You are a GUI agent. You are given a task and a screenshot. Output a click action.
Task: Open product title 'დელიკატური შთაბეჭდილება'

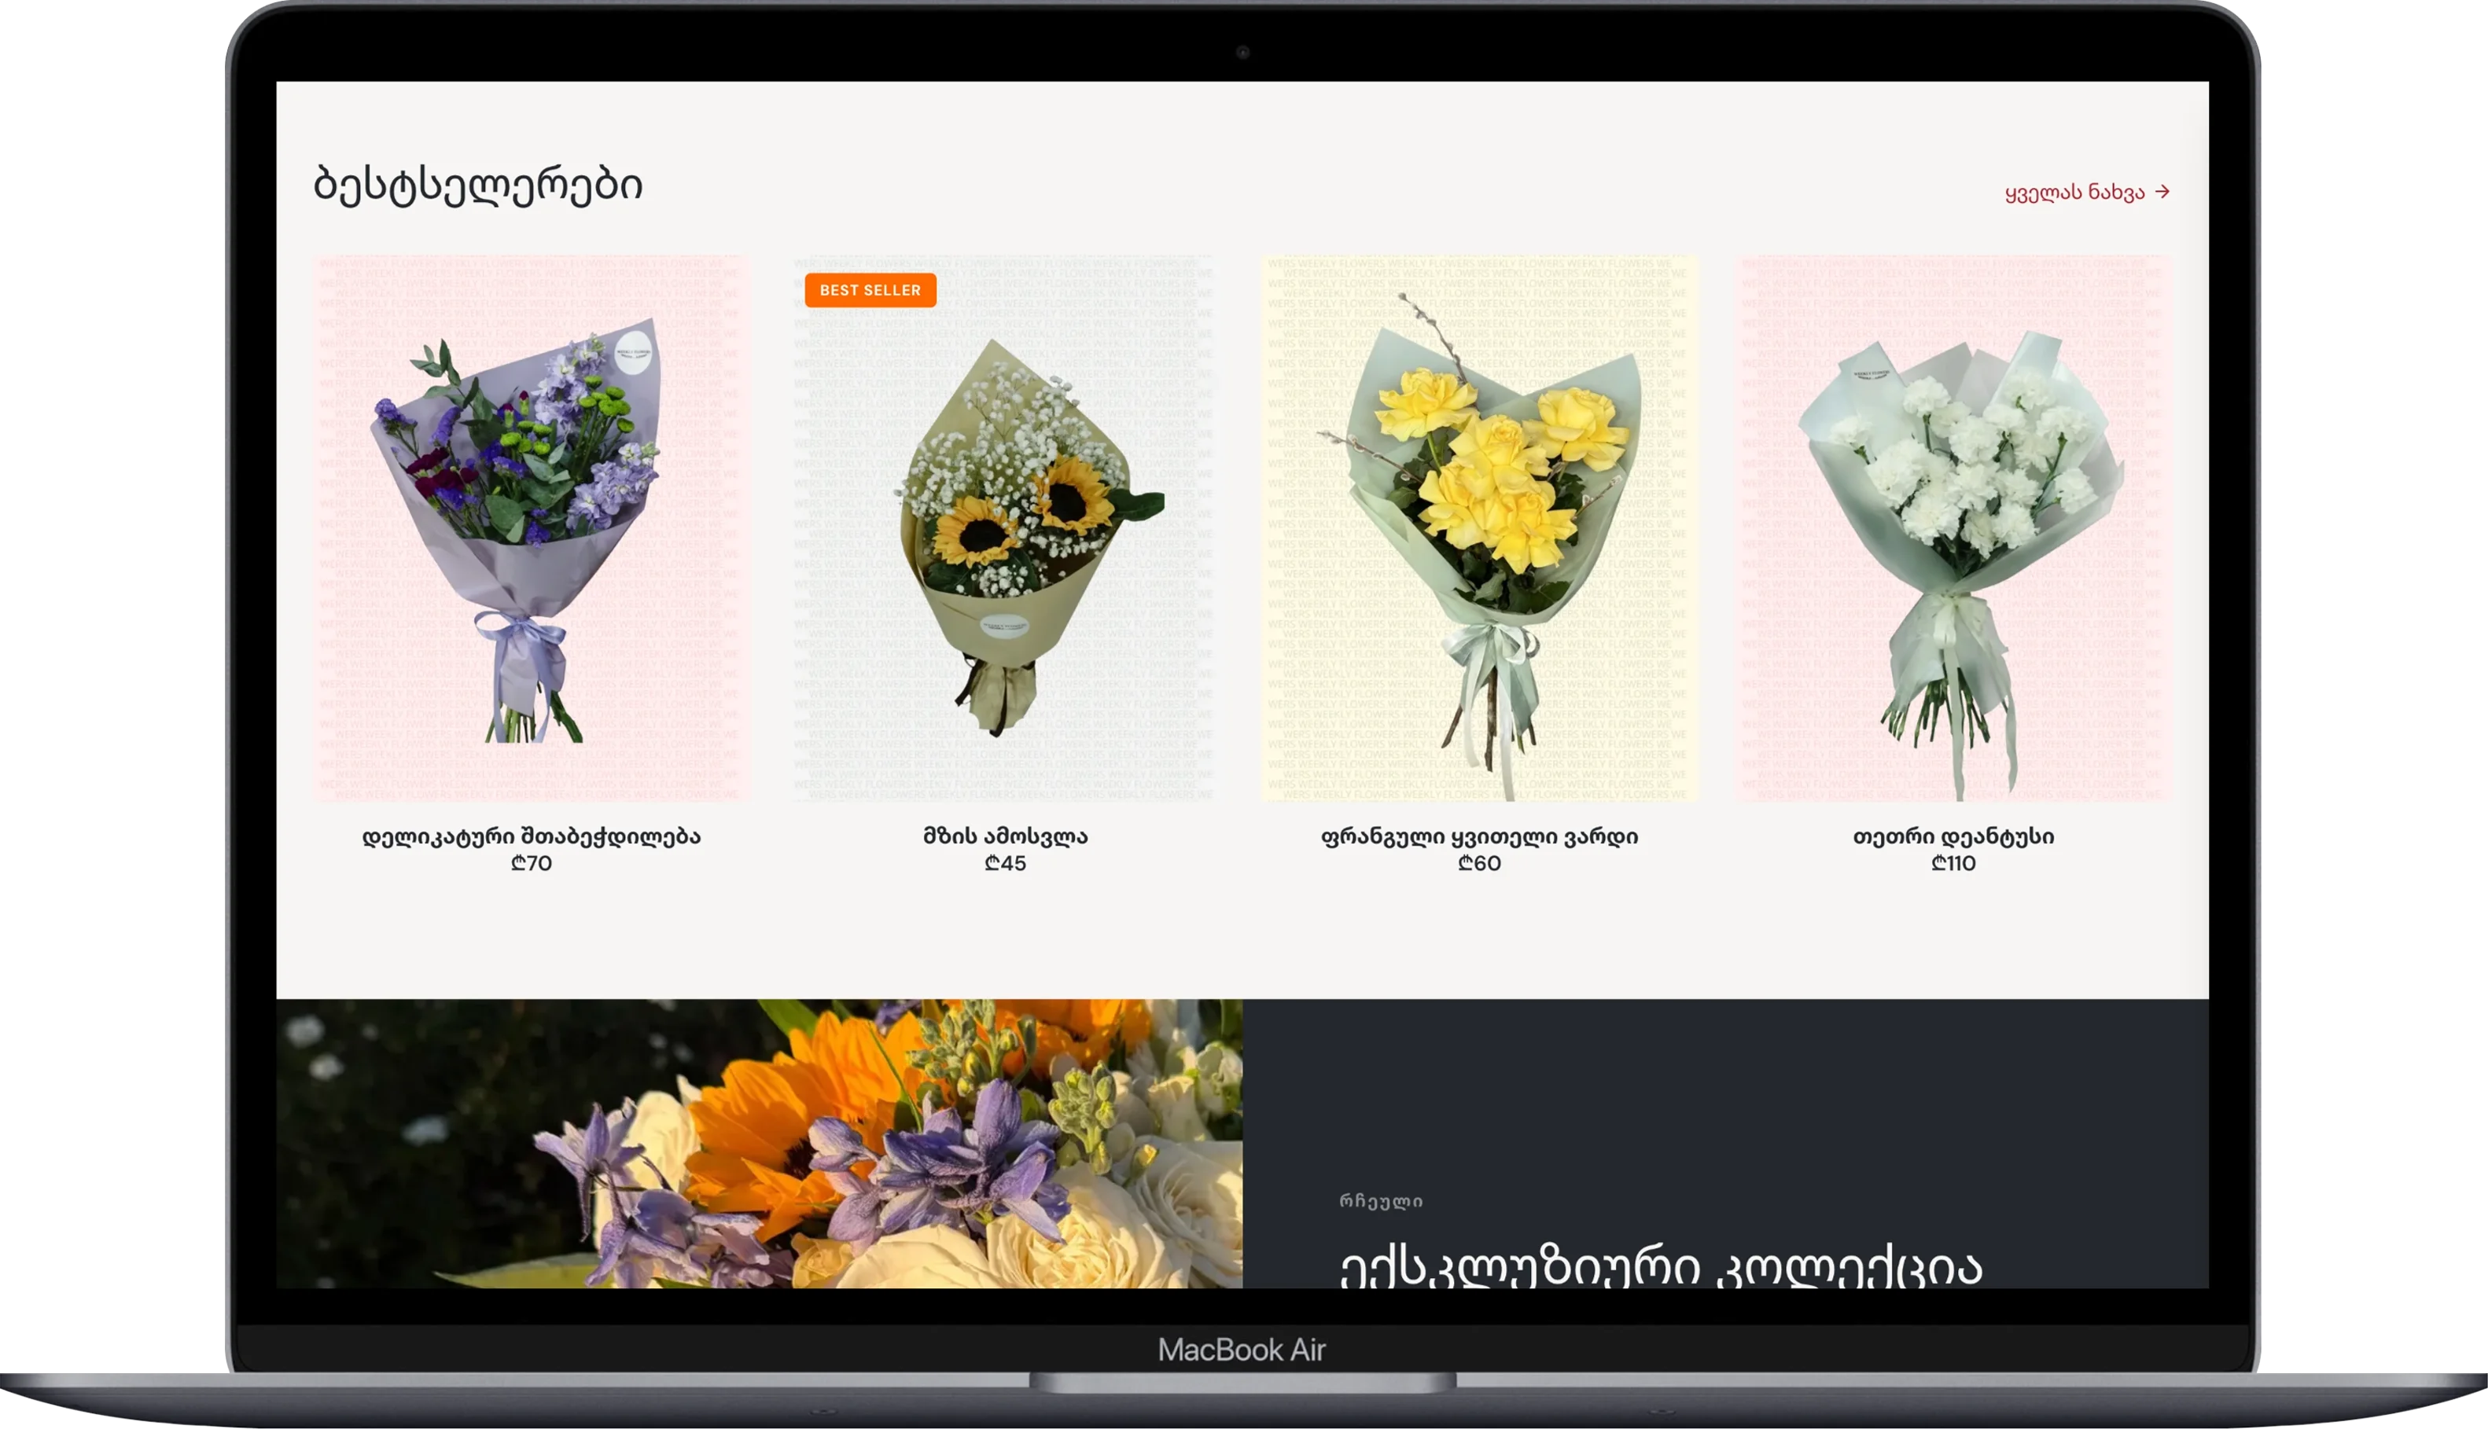(532, 836)
